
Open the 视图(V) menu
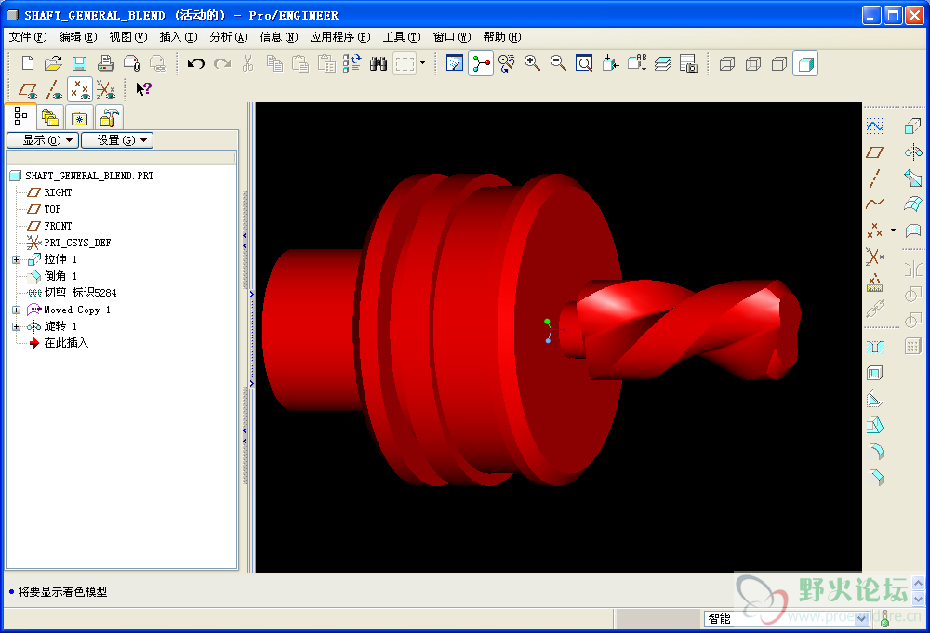[x=128, y=37]
